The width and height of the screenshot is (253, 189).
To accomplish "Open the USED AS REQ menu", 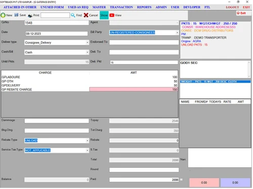I will tap(78, 7).
